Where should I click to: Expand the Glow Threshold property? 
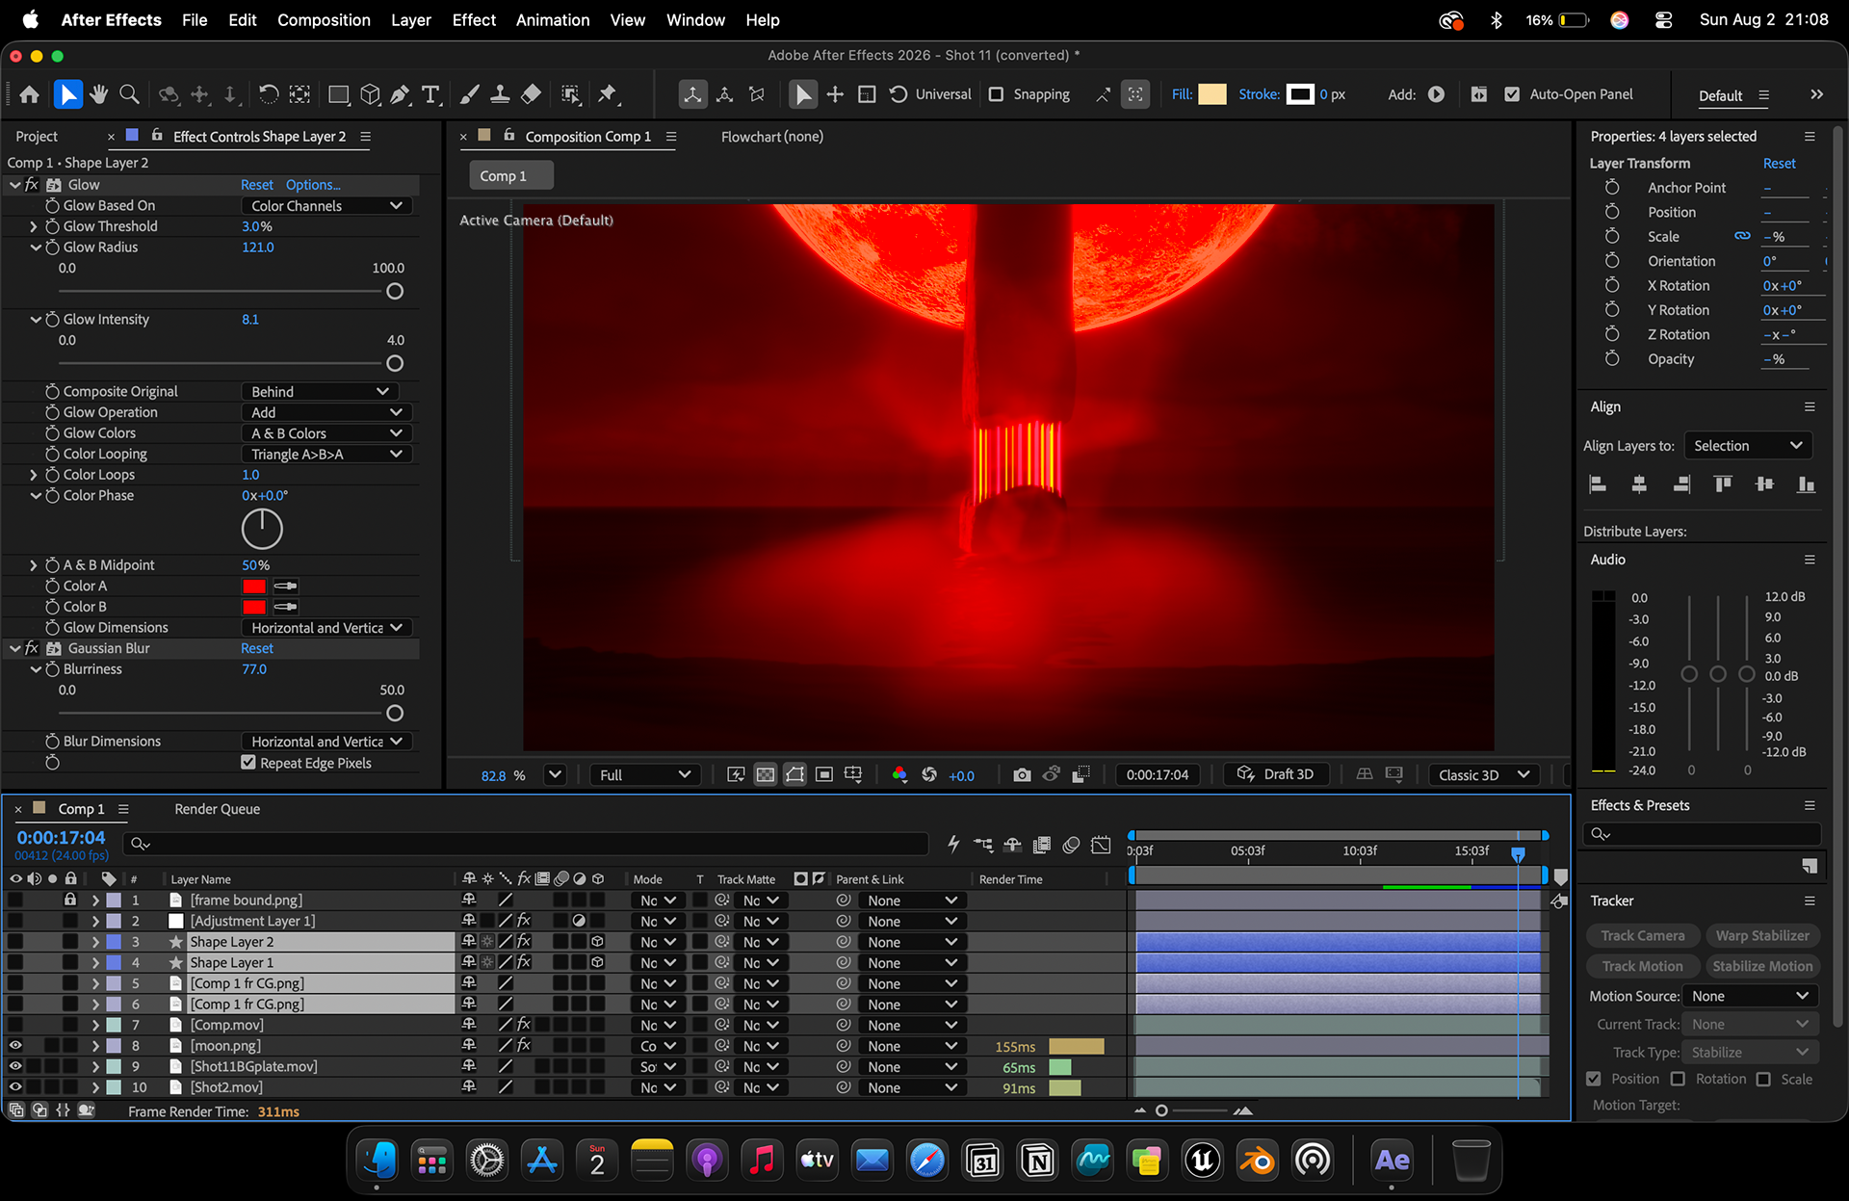pyautogui.click(x=34, y=226)
